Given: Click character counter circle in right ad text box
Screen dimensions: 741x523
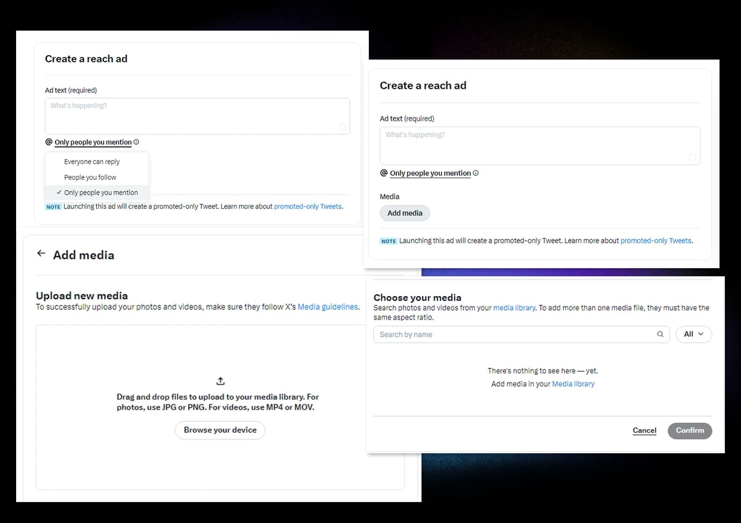Looking at the screenshot, I should click(692, 157).
